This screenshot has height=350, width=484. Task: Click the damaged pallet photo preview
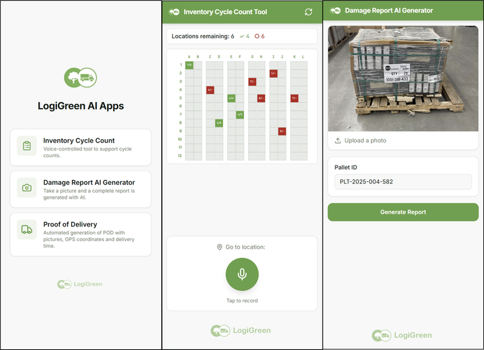coord(403,79)
